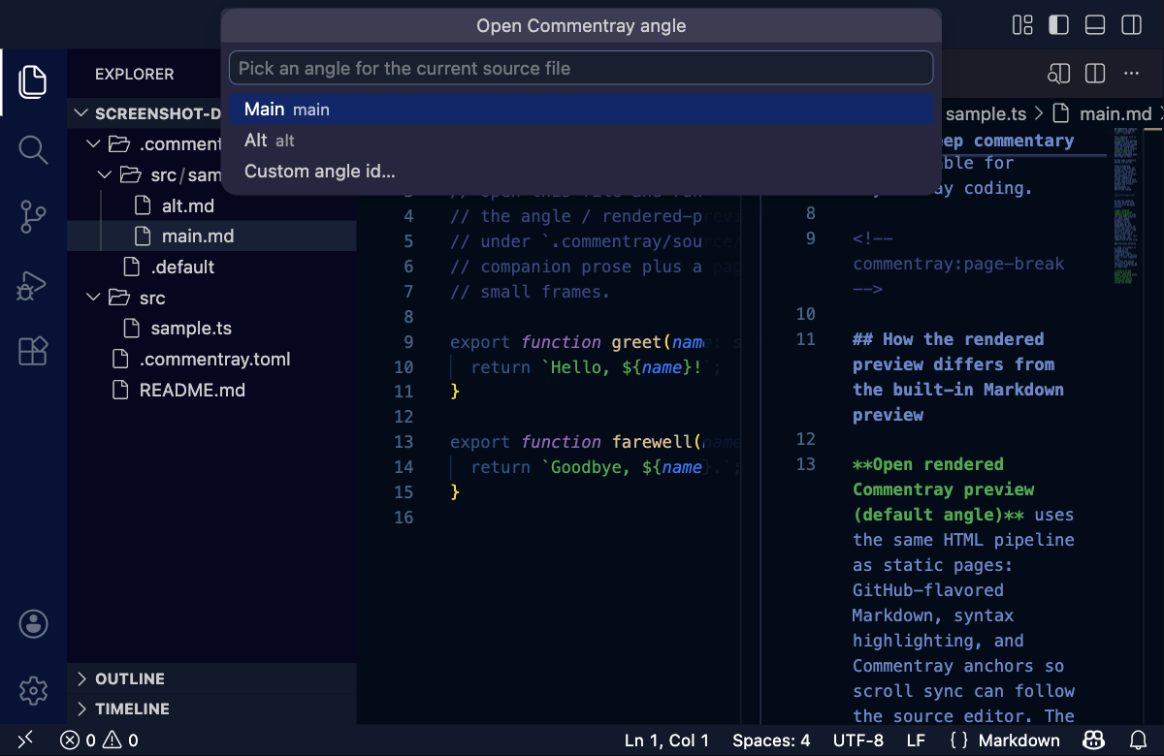Click sample.ts in the breadcrumb

pyautogui.click(x=986, y=114)
